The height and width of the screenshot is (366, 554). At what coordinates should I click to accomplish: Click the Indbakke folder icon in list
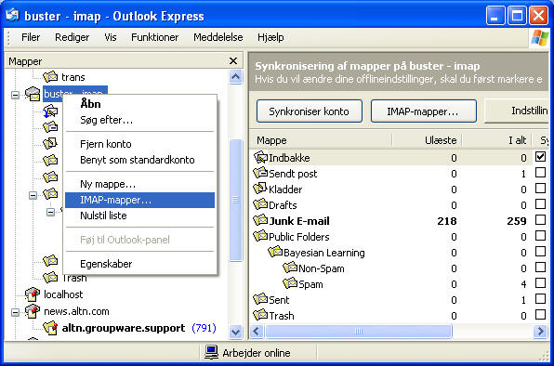[x=261, y=157]
